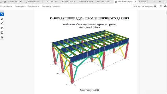Click the text 'Санкт-Петербург, 2022'
Image resolution: width=167 pixels, height=94 pixels.
click(x=90, y=90)
